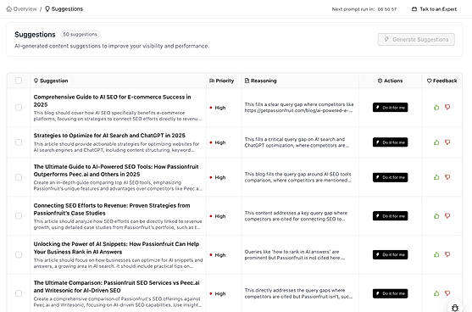
Task: Thumbs down the Optimize for AI Search suggestion
Action: click(x=447, y=142)
